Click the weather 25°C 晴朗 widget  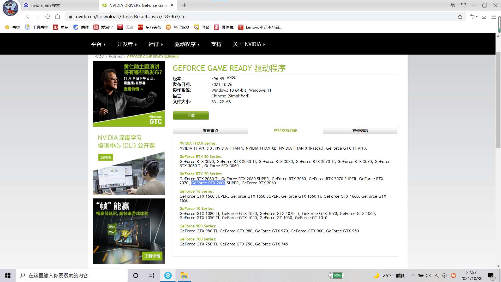390,275
